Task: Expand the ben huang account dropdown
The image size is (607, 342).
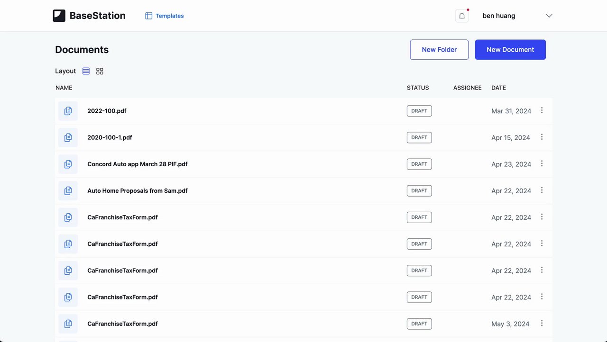Action: [549, 16]
